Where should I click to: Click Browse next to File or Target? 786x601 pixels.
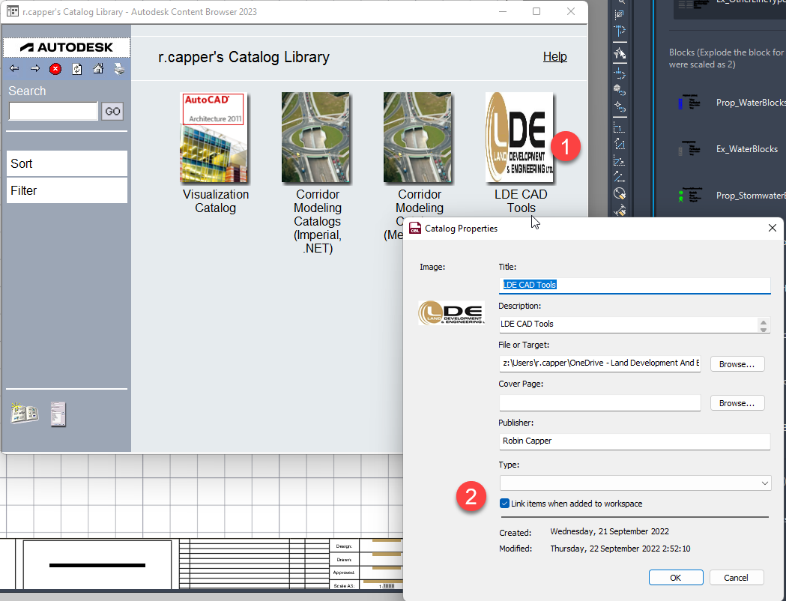pyautogui.click(x=737, y=364)
